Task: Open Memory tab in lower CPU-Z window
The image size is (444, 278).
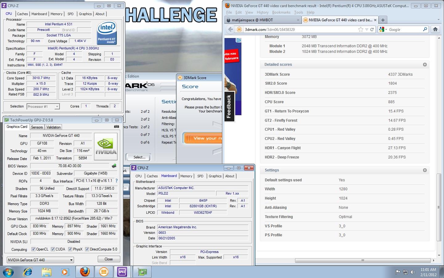Action: [186, 176]
